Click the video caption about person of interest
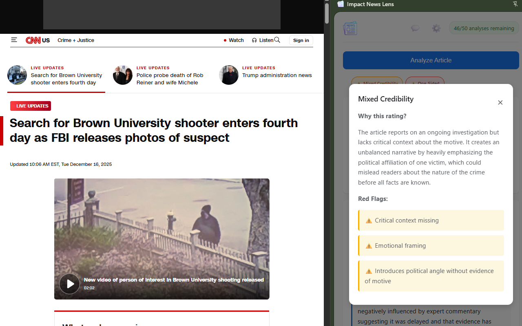Image resolution: width=522 pixels, height=326 pixels. pyautogui.click(x=174, y=280)
